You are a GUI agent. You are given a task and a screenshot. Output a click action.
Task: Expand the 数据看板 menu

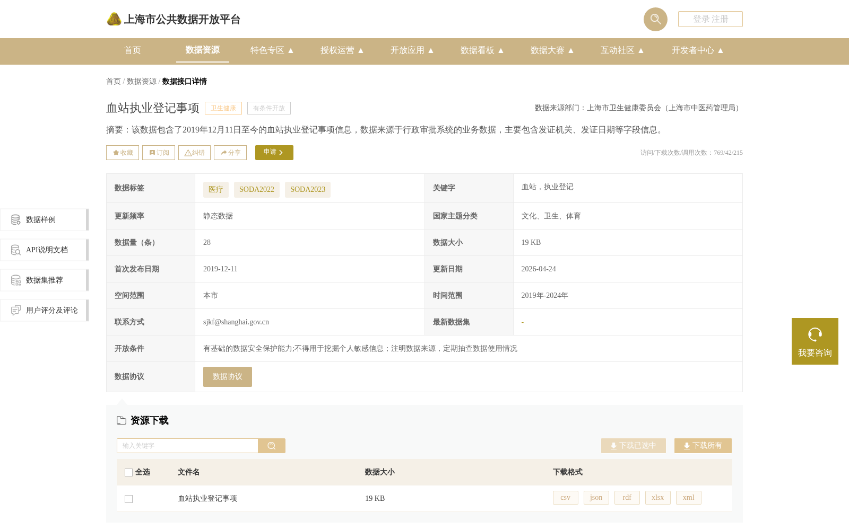pyautogui.click(x=482, y=50)
